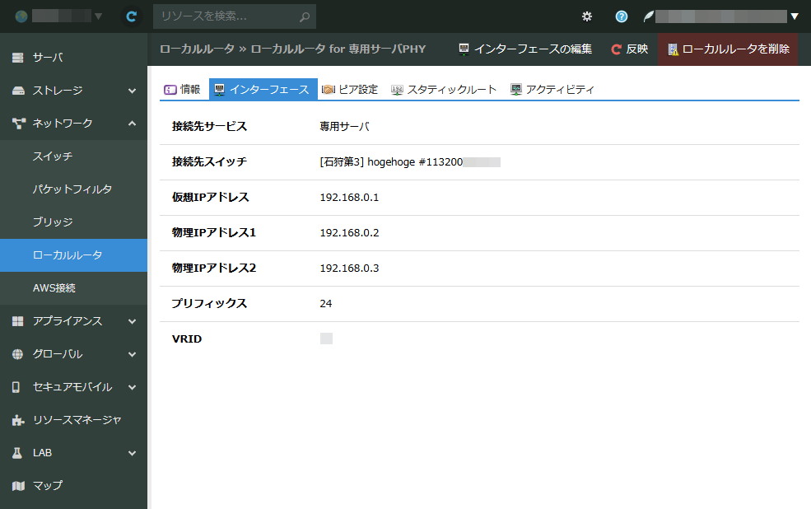Select the インターフェース tab

[x=263, y=90]
